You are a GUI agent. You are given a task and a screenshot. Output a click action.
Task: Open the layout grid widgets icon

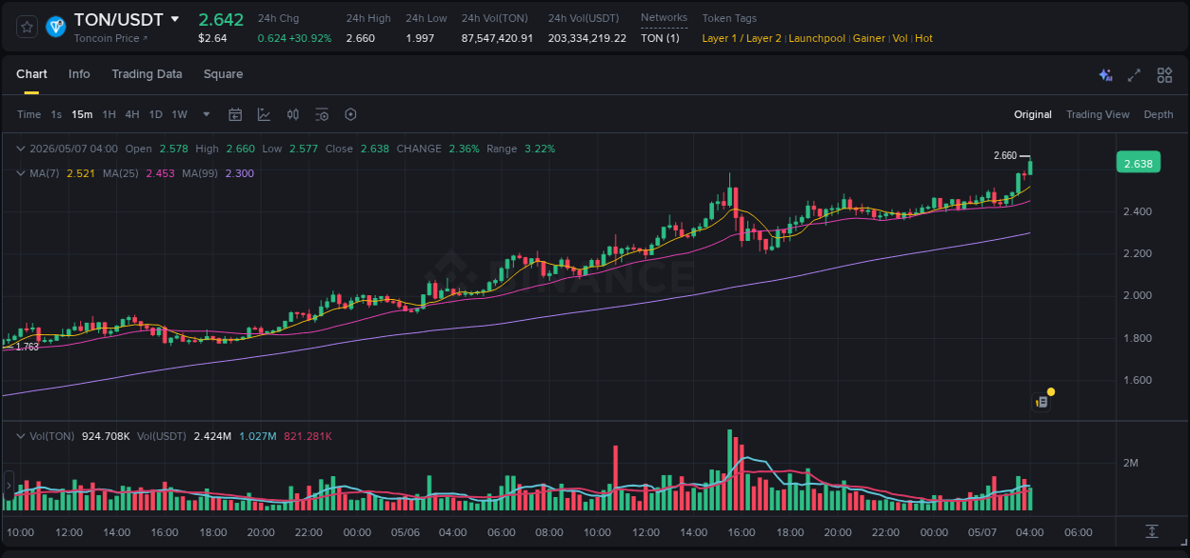(1164, 75)
